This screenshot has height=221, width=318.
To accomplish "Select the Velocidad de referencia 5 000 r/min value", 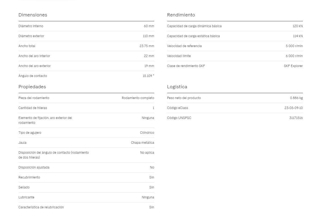I will 294,46.
